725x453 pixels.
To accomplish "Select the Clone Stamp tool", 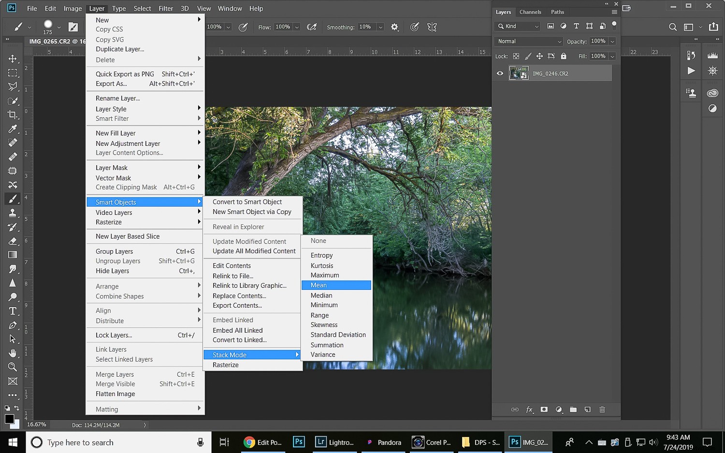I will pos(13,212).
